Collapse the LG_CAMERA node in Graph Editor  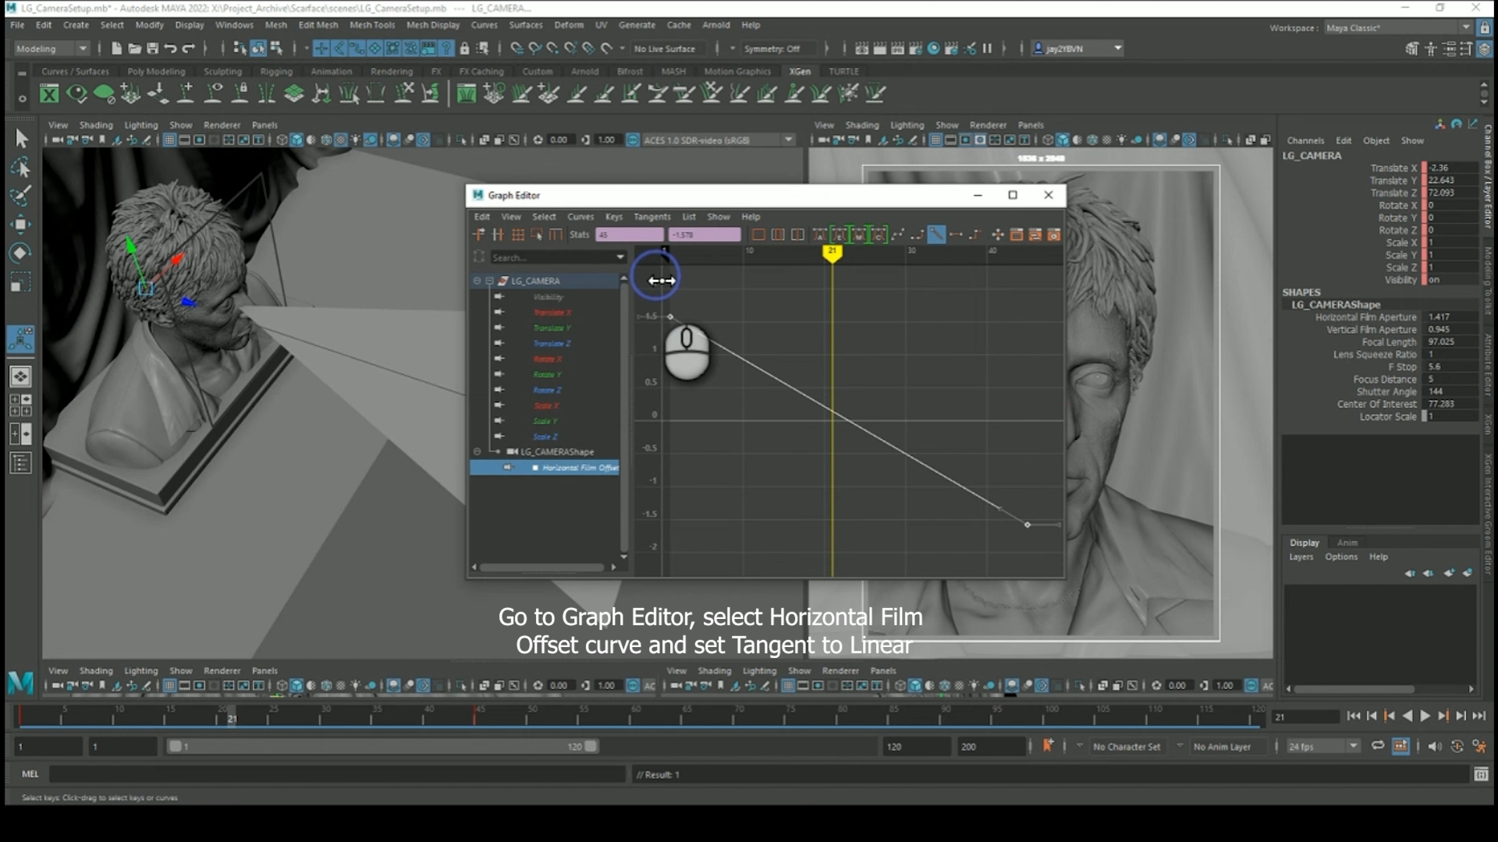(489, 281)
